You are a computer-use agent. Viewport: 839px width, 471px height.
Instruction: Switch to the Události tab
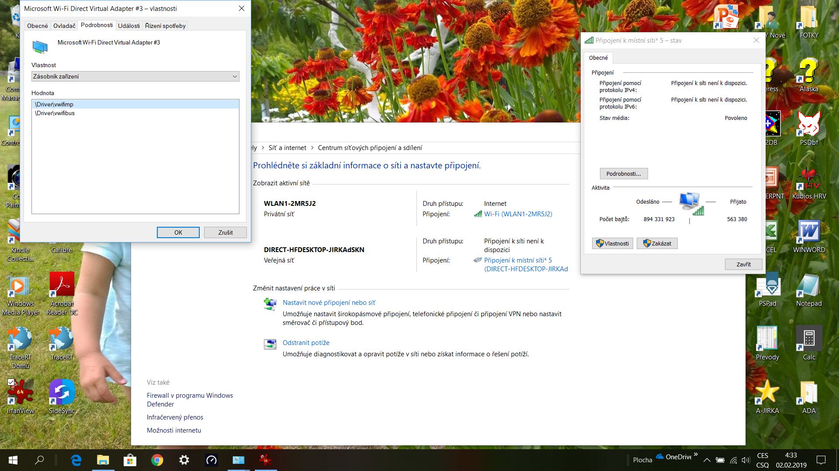coord(128,26)
